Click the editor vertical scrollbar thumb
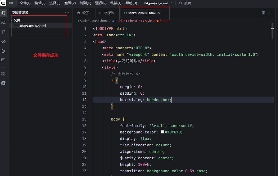Viewport: 278px width, 176px height. tap(272, 31)
